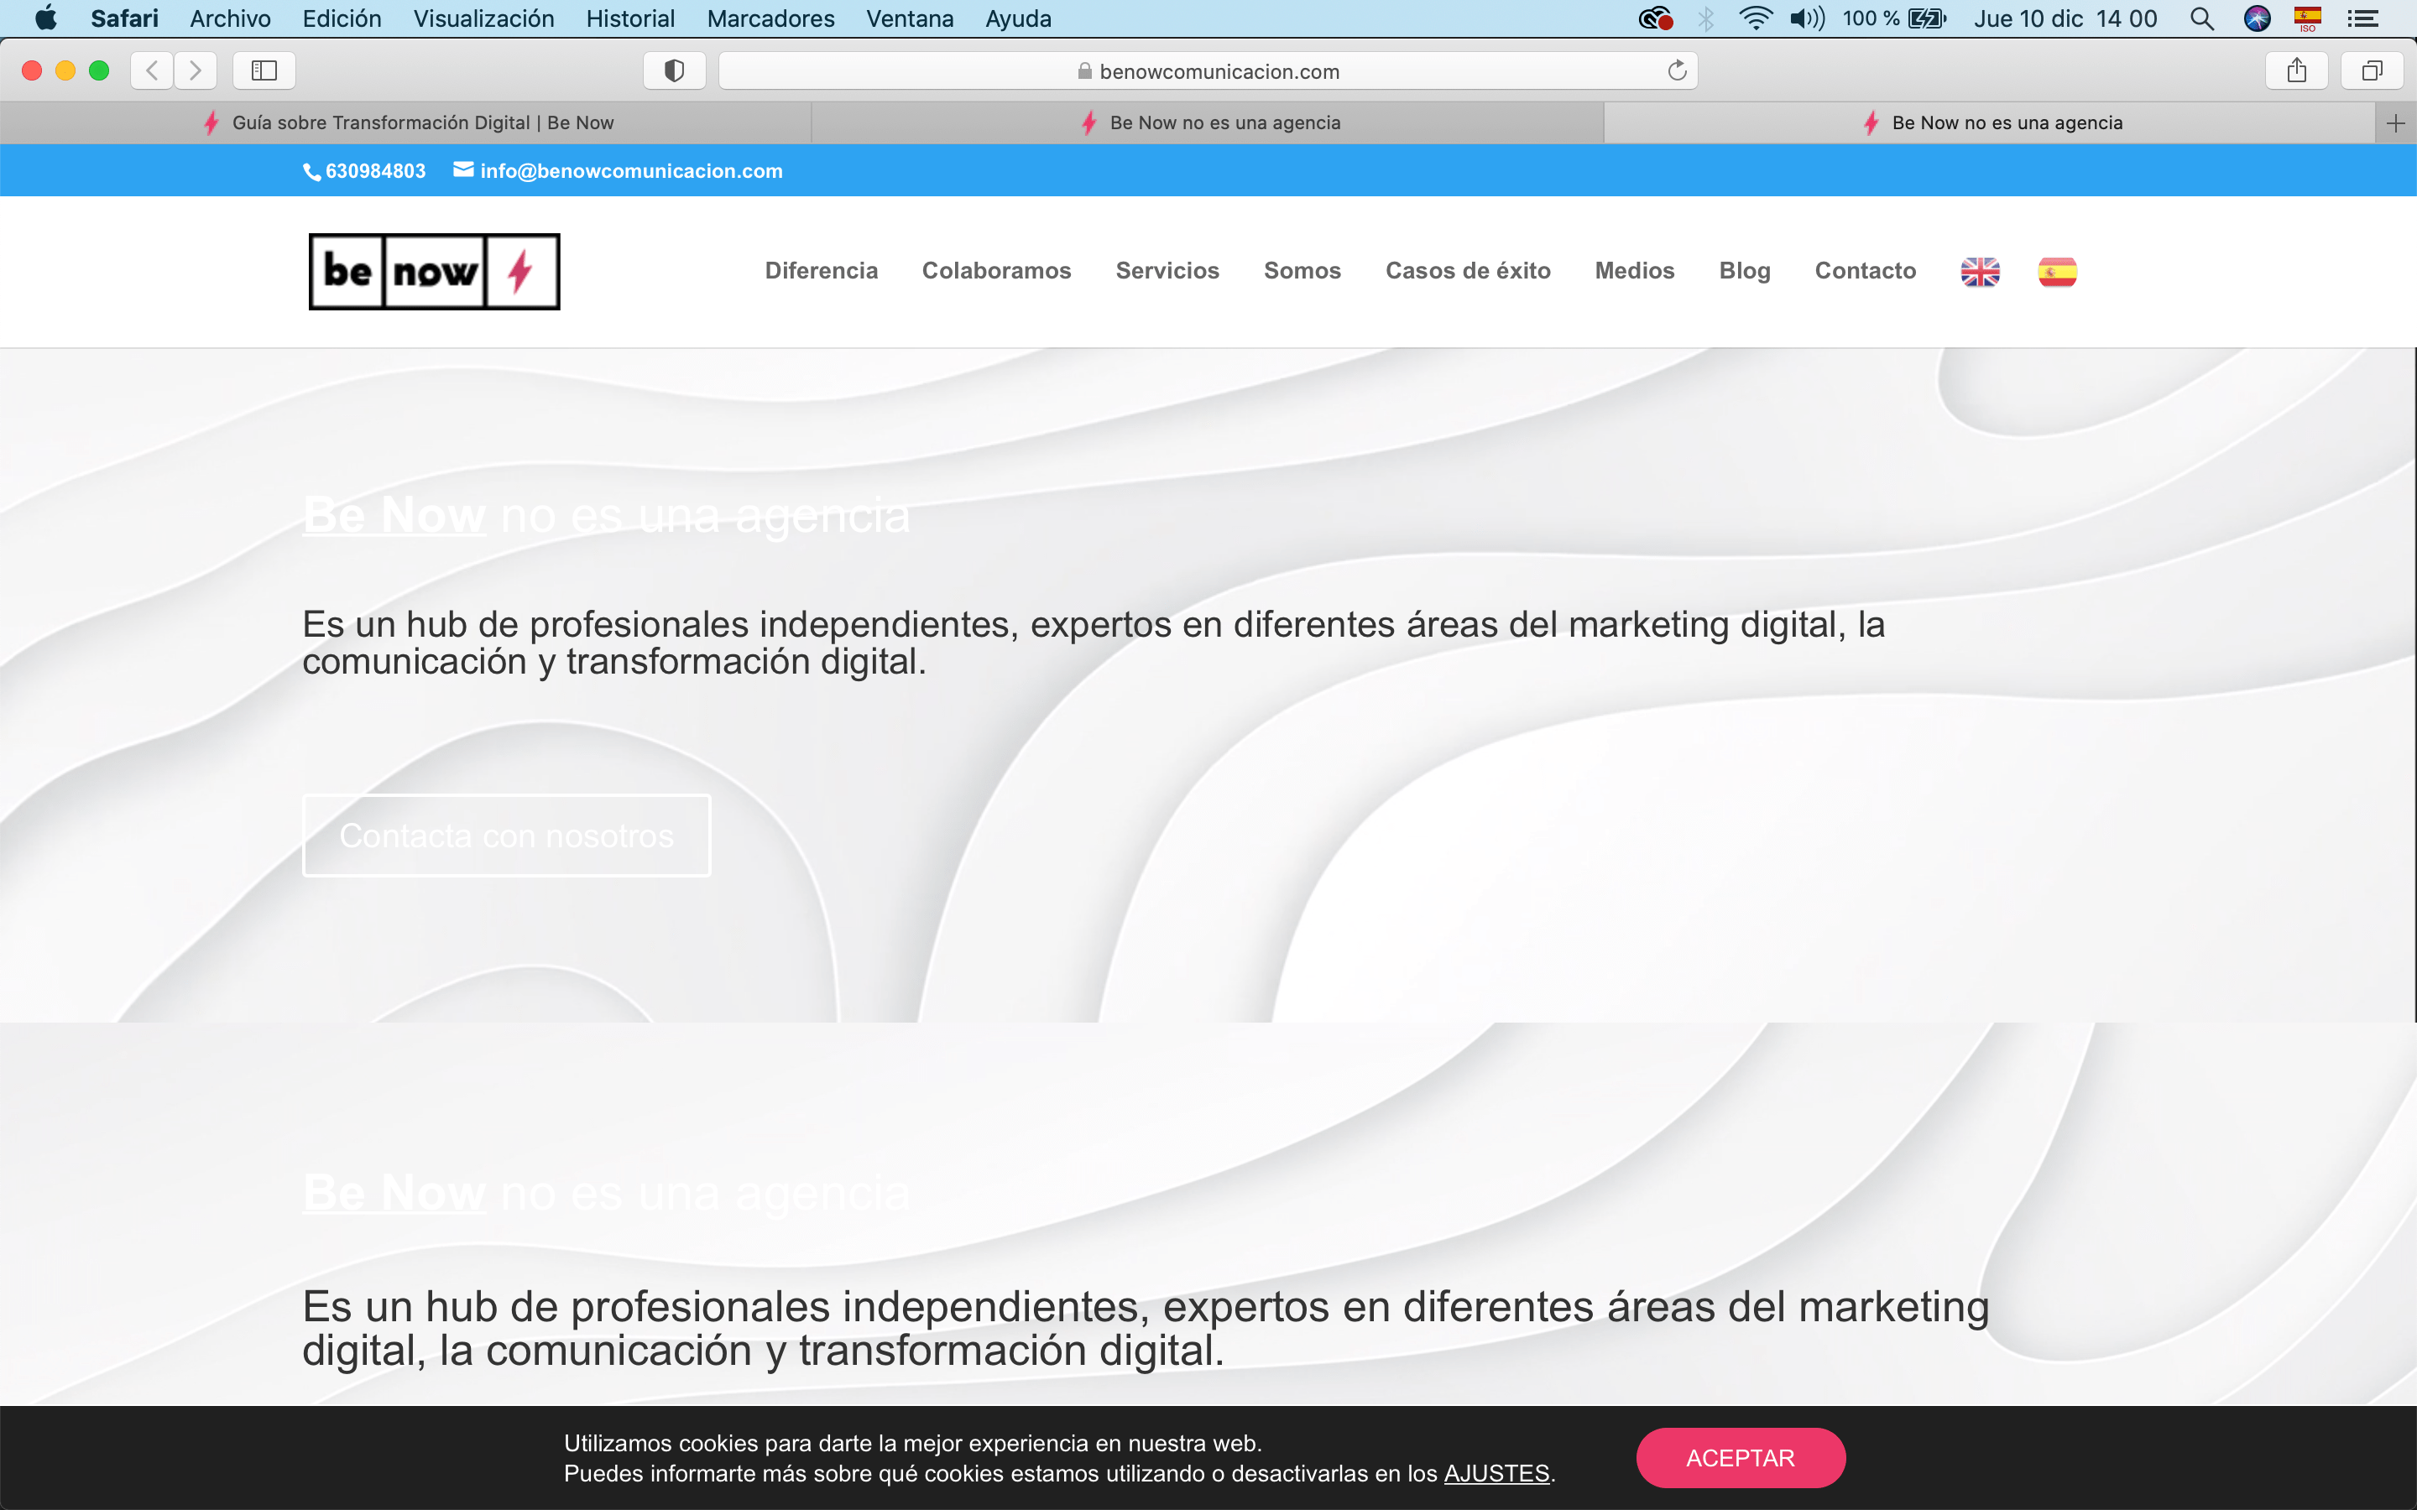Open the Archivo menu
Screen dimensions: 2417x1510
point(230,18)
